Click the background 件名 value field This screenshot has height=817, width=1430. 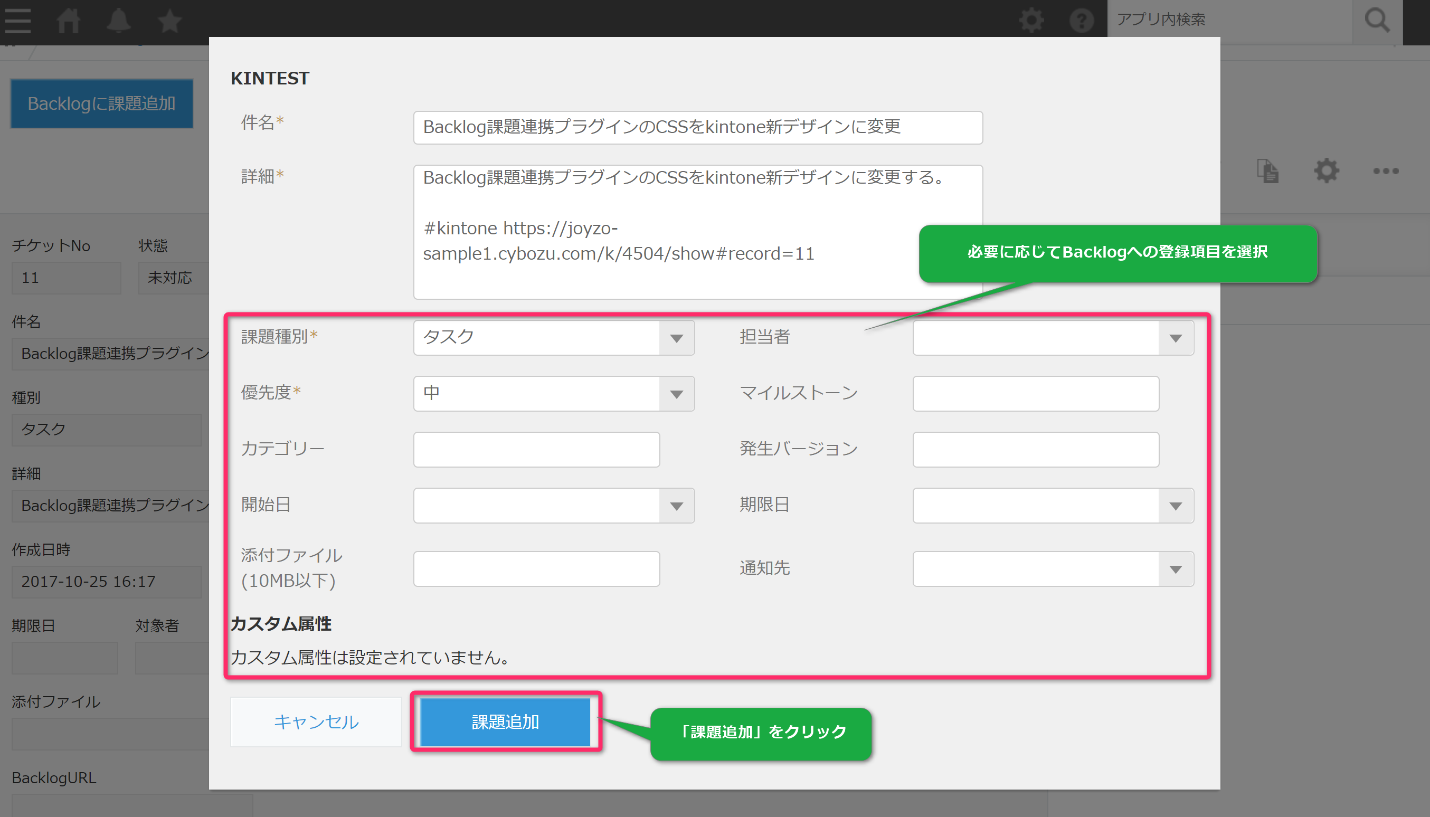[110, 354]
